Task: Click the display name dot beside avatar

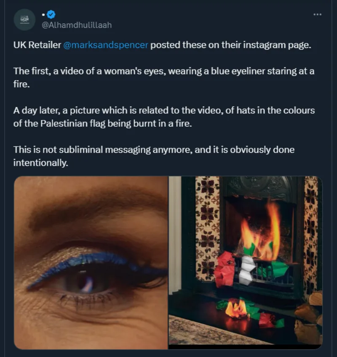Action: [43, 15]
